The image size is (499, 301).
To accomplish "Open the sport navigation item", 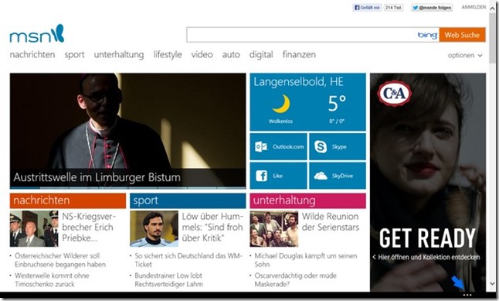I will 74,55.
